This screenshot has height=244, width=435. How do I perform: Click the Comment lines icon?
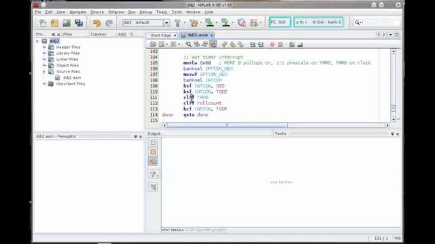(x=292, y=44)
